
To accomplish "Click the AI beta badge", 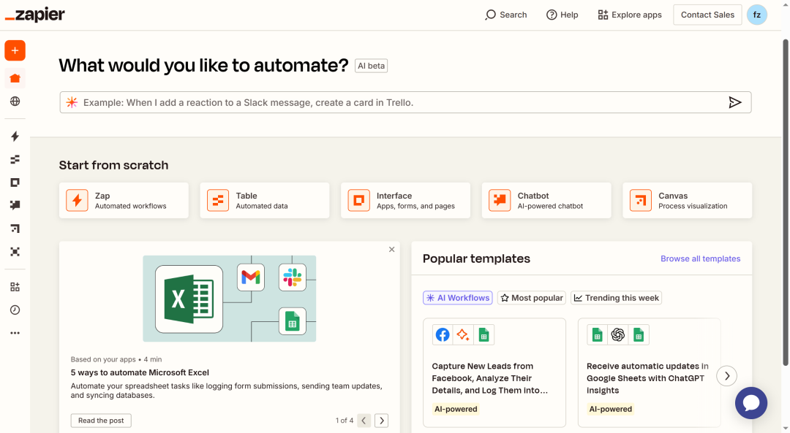I will pos(372,66).
